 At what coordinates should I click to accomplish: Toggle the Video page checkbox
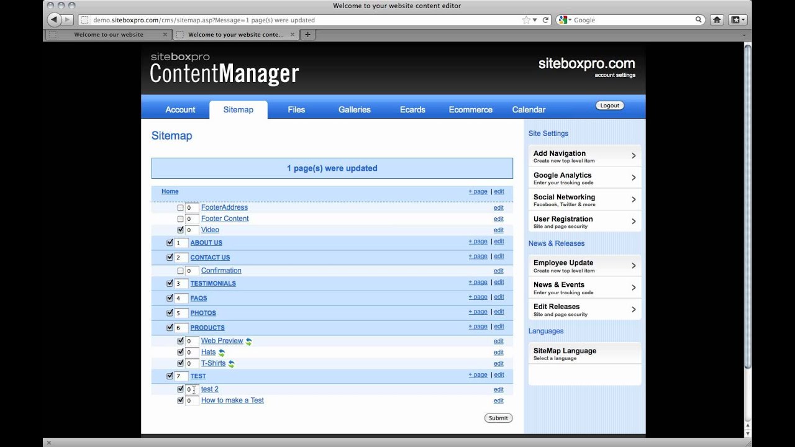[180, 230]
